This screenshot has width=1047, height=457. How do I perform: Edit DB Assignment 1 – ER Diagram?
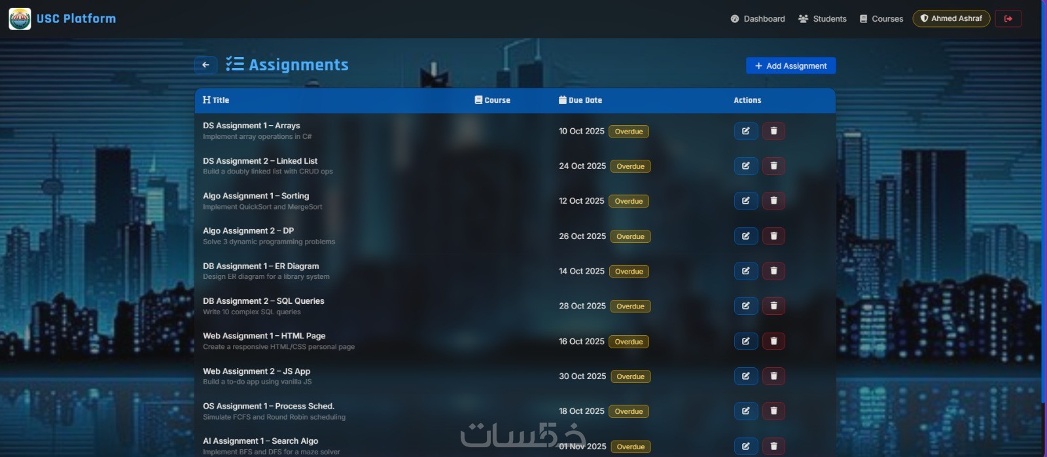(x=746, y=271)
